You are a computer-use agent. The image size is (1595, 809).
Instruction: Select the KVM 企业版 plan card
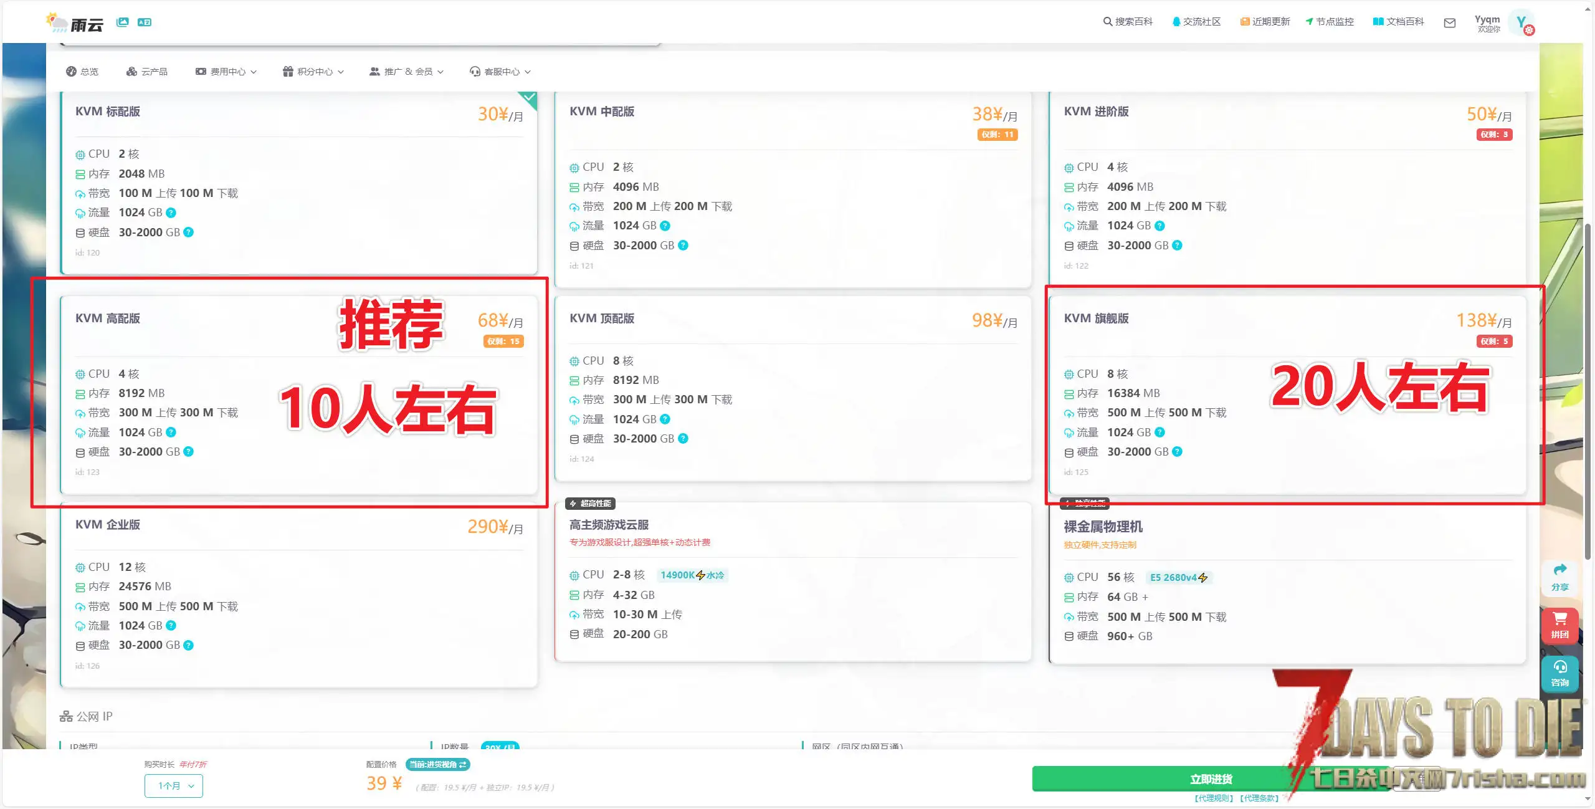point(299,595)
